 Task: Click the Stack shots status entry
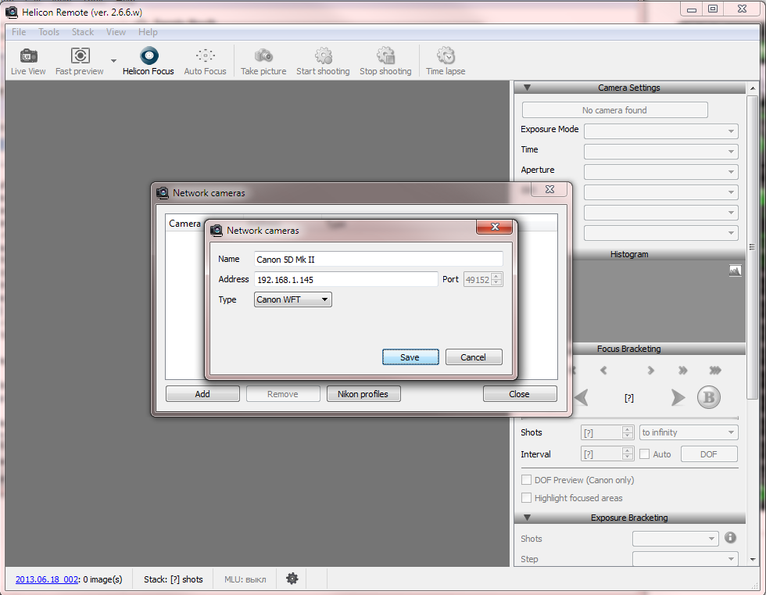click(x=173, y=579)
